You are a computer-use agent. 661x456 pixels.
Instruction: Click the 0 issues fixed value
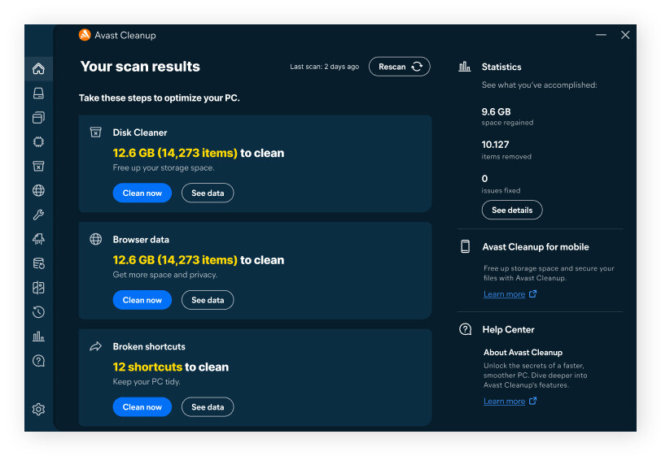pyautogui.click(x=485, y=179)
